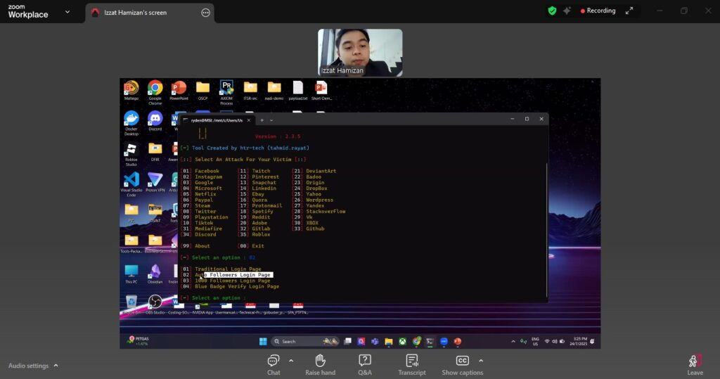Open the Chat panel icon
Image resolution: width=720 pixels, height=379 pixels.
click(274, 361)
